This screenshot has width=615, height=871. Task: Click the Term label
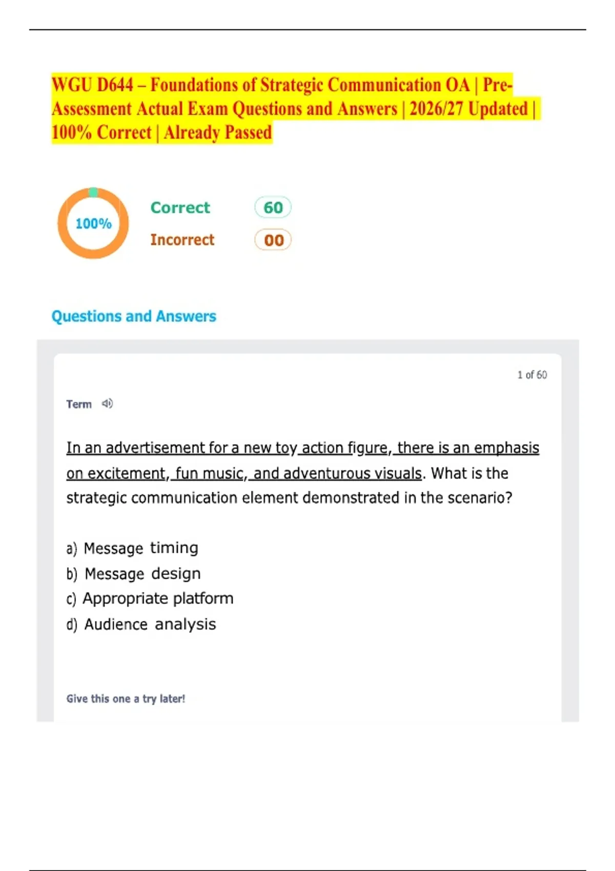pyautogui.click(x=79, y=404)
